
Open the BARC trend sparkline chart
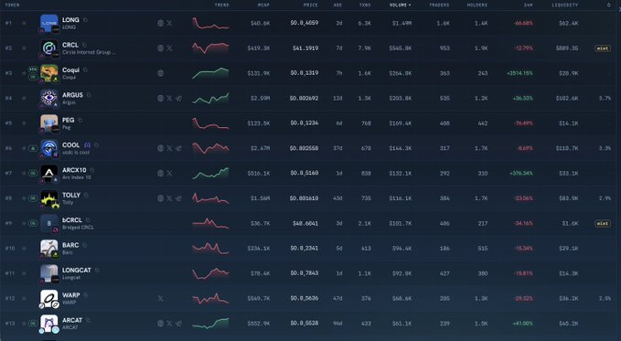coord(210,249)
